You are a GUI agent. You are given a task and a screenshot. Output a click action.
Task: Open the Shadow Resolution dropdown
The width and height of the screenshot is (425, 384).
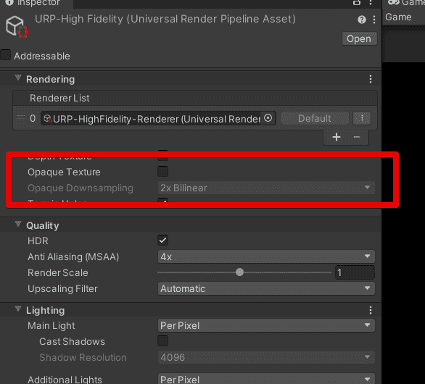coord(266,357)
